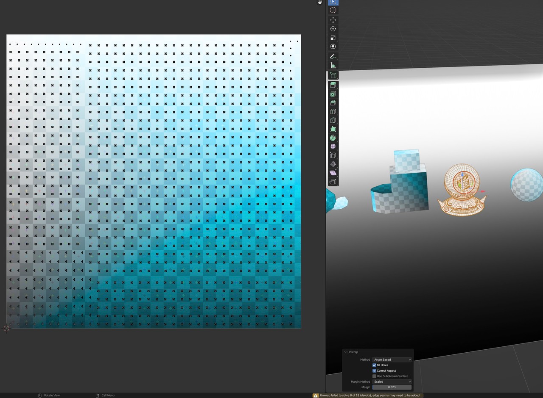Activate the Loop Cut tool

pos(333,112)
